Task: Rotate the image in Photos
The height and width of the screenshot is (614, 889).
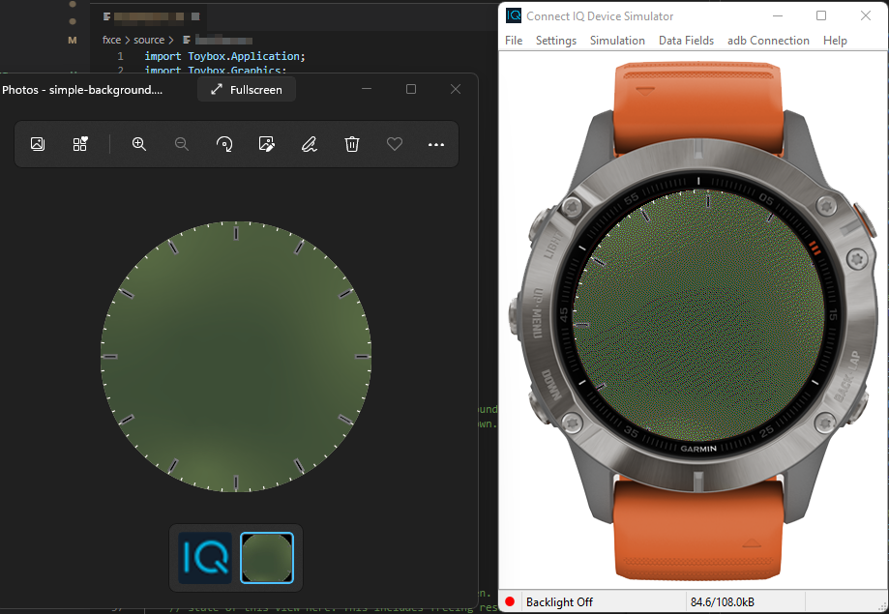Action: click(224, 144)
